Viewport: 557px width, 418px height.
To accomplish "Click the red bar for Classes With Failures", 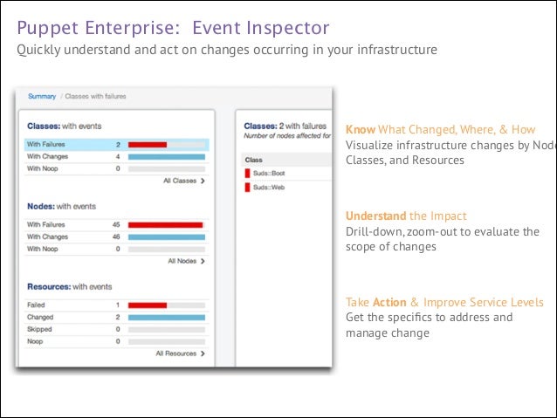I will (148, 145).
